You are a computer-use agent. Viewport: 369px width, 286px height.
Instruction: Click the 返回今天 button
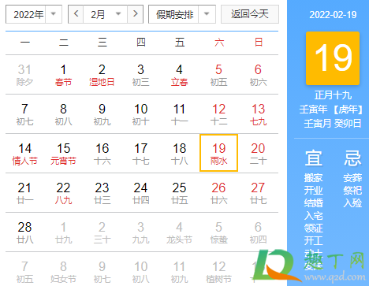click(x=250, y=14)
